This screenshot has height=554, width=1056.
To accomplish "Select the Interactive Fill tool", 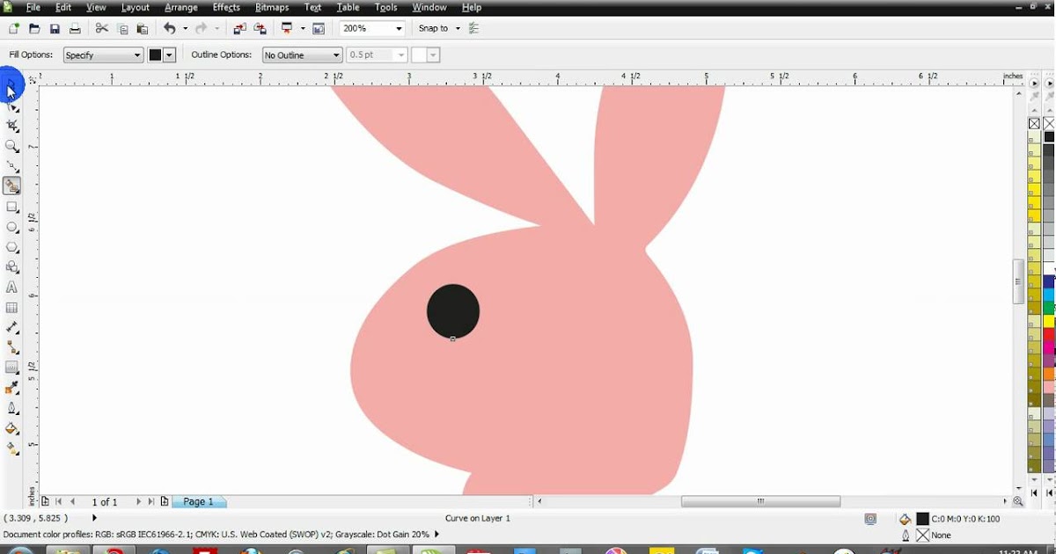I will click(12, 449).
